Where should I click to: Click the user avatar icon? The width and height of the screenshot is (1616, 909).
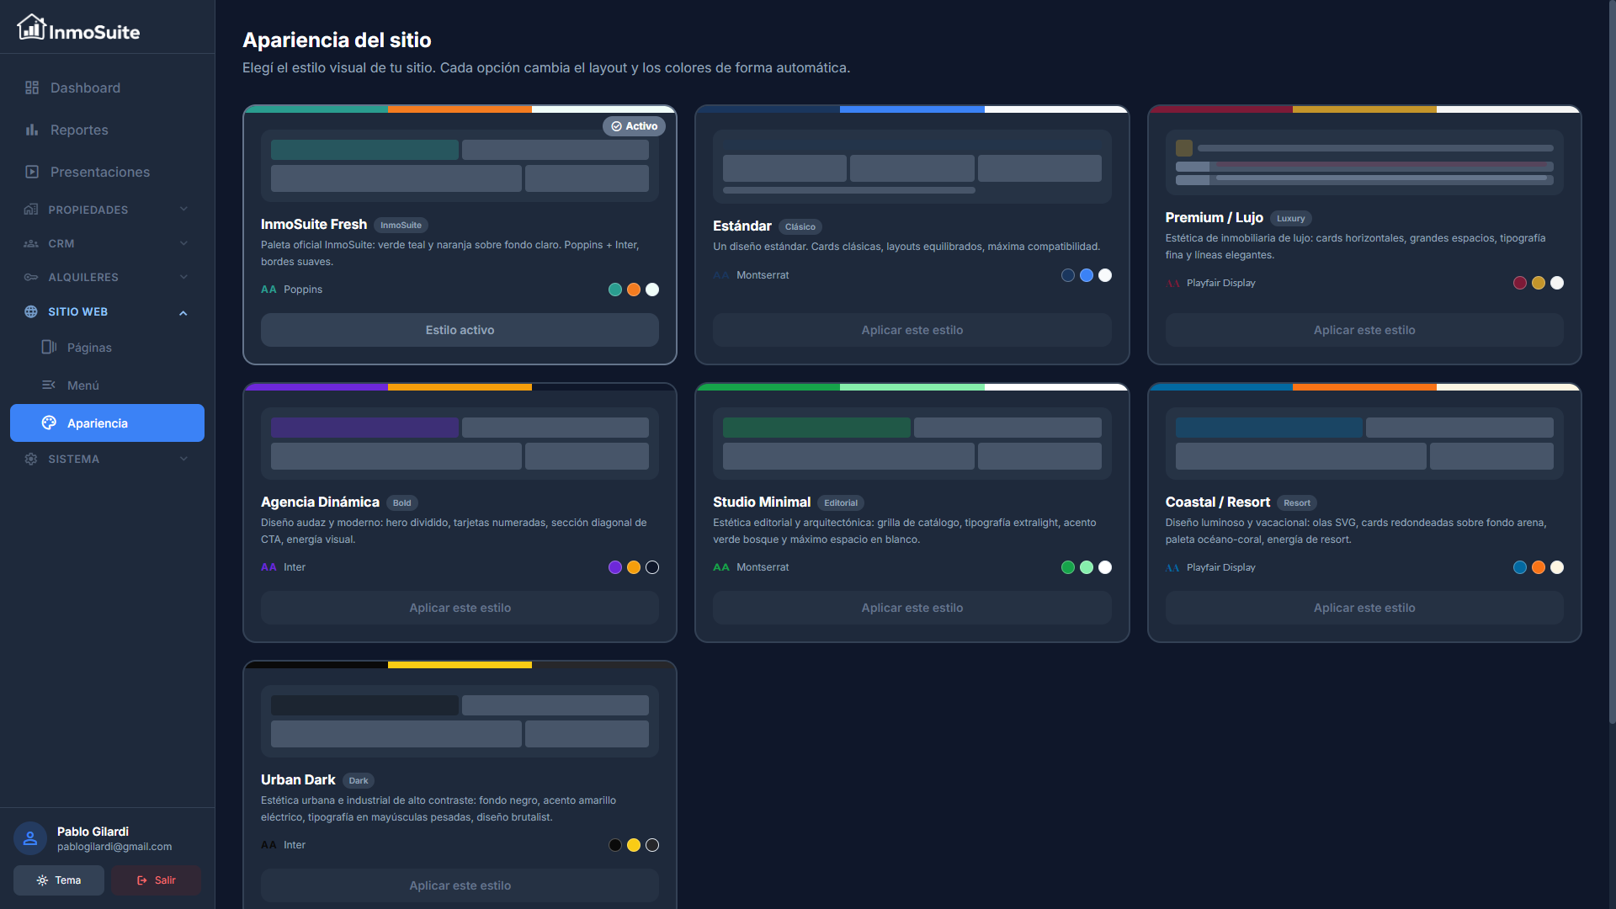point(30,838)
